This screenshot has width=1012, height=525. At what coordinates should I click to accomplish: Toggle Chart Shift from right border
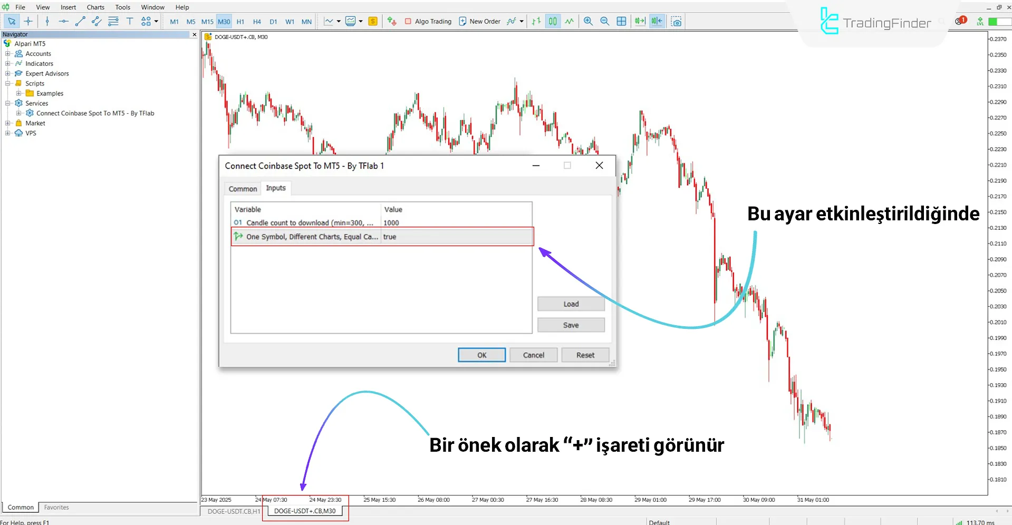[657, 21]
